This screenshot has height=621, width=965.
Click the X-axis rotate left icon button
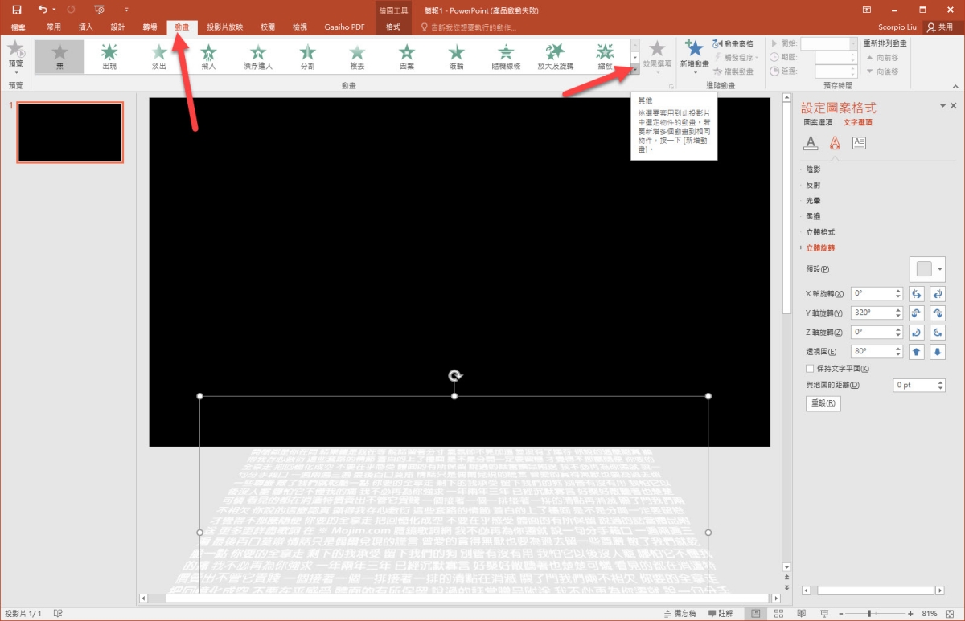[x=917, y=294]
